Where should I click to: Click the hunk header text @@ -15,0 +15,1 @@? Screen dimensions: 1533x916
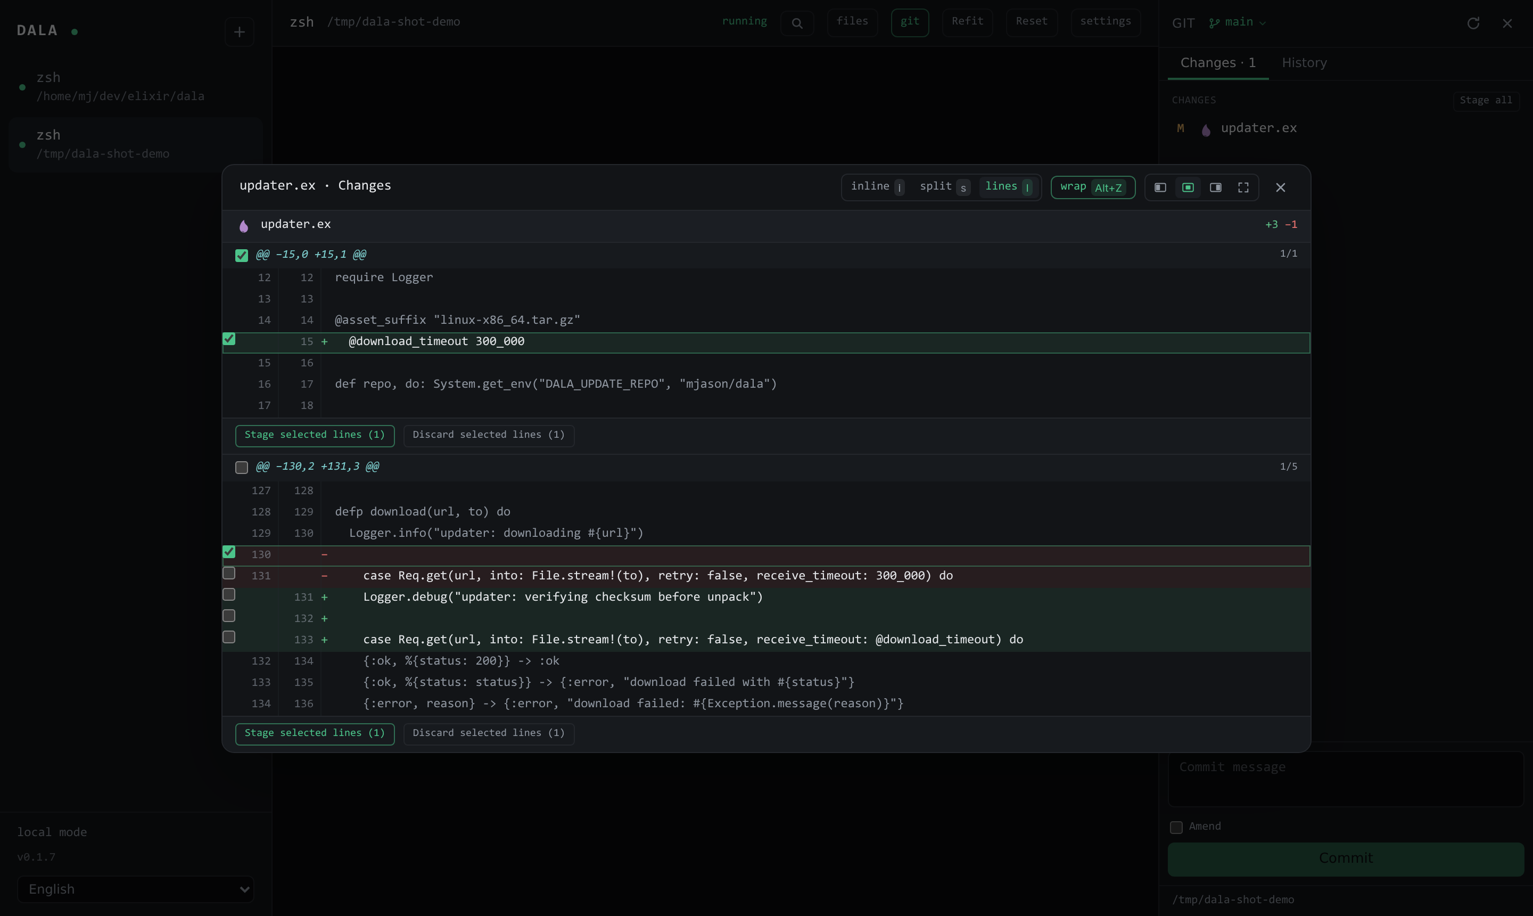(311, 255)
